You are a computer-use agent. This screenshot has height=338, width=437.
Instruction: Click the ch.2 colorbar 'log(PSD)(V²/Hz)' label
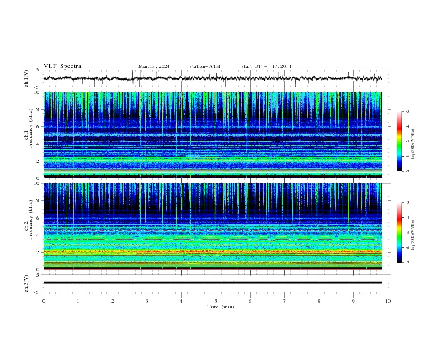[x=413, y=235]
